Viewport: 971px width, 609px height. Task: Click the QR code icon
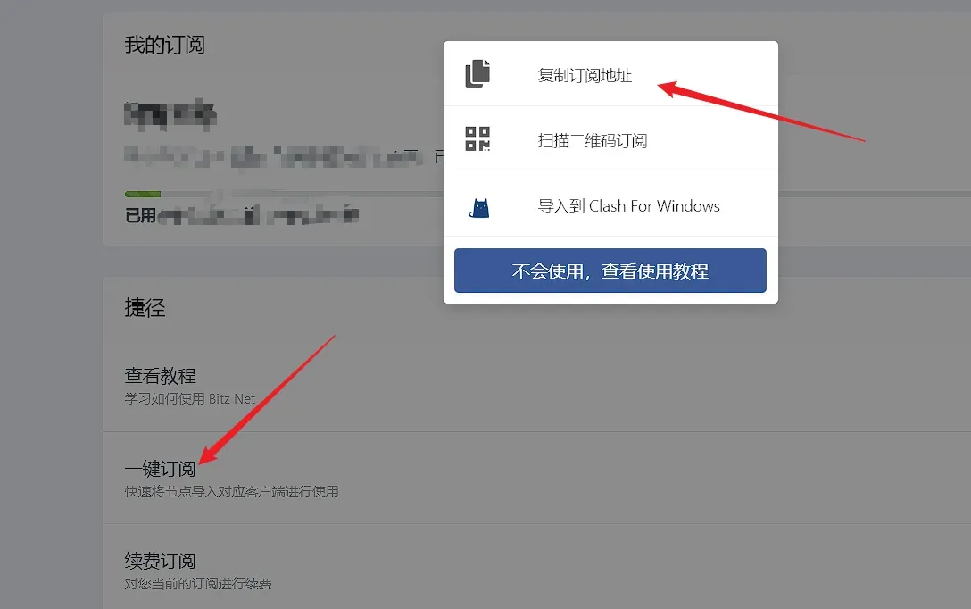pyautogui.click(x=477, y=138)
